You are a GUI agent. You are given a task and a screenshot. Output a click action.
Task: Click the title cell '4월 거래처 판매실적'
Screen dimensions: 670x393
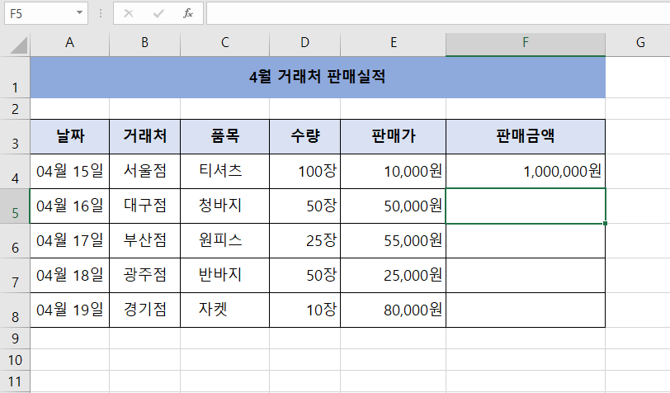[x=318, y=78]
